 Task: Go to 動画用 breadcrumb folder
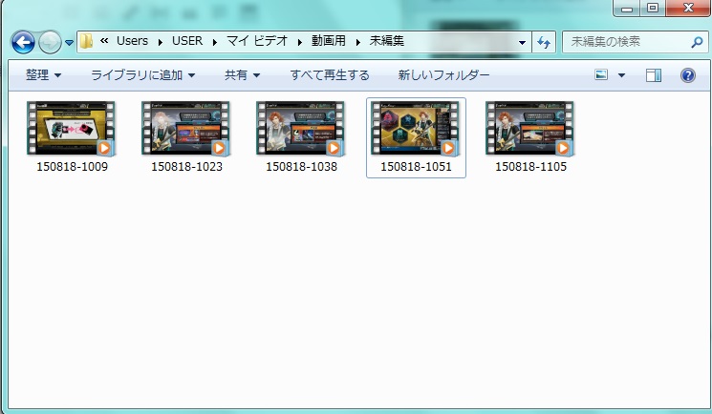pyautogui.click(x=329, y=41)
